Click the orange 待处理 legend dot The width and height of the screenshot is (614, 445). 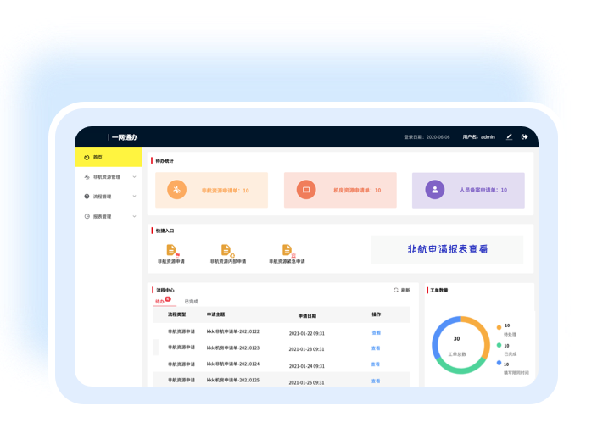pyautogui.click(x=499, y=326)
